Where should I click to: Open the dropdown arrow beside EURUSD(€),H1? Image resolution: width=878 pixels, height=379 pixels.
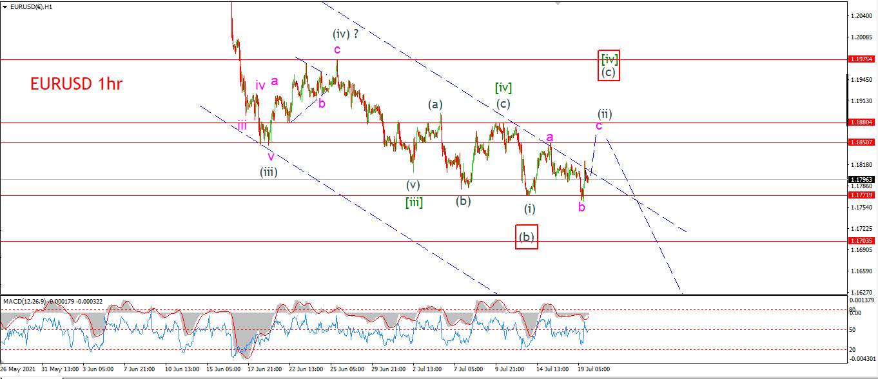5,6
